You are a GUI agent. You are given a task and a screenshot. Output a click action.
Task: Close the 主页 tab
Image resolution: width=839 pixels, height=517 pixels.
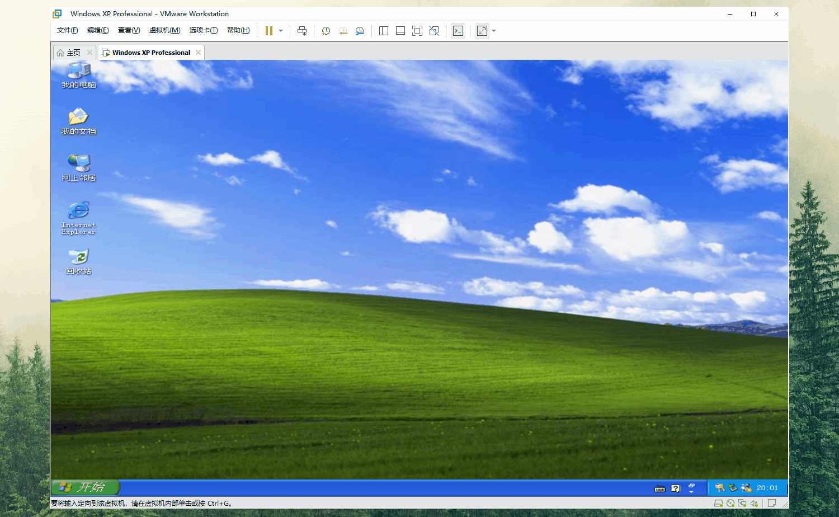tap(89, 52)
